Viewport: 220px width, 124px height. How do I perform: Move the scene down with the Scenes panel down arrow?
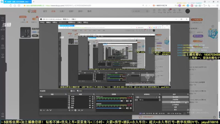tap(51, 110)
